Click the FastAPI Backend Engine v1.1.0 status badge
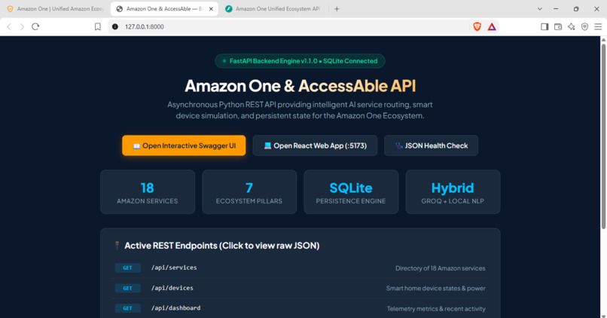607x318 pixels. coord(300,61)
